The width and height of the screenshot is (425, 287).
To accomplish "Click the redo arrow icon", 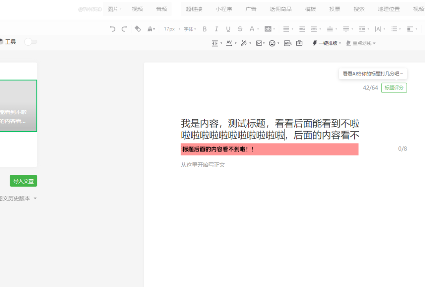I will coord(124,29).
